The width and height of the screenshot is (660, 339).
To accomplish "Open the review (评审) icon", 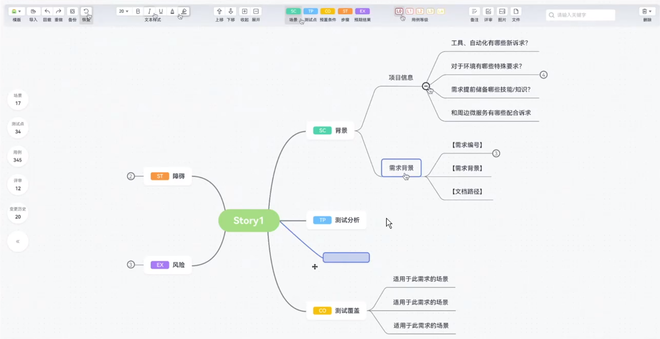I will pos(488,11).
